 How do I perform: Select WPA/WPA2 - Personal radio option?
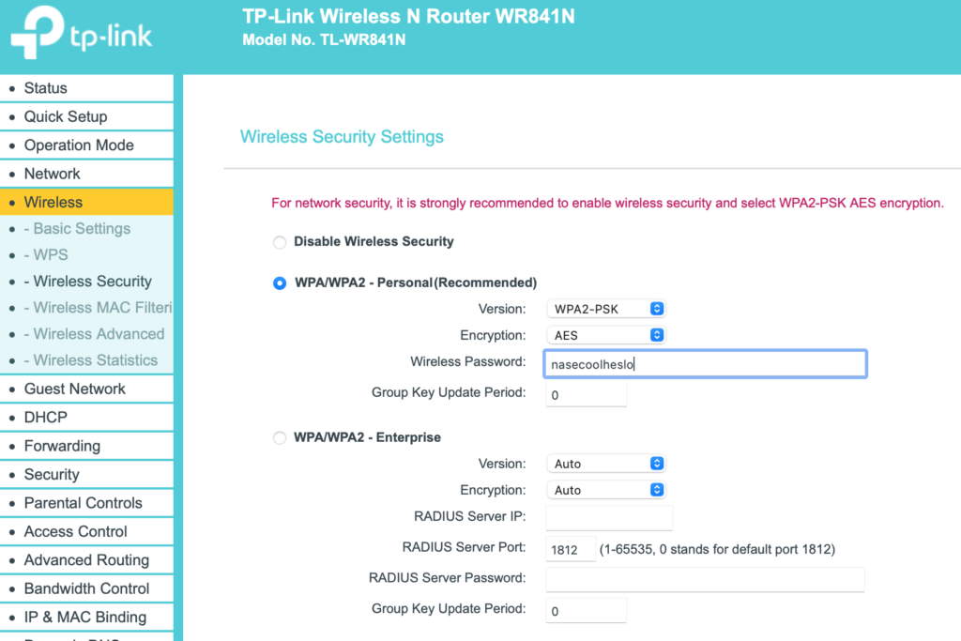pos(280,283)
